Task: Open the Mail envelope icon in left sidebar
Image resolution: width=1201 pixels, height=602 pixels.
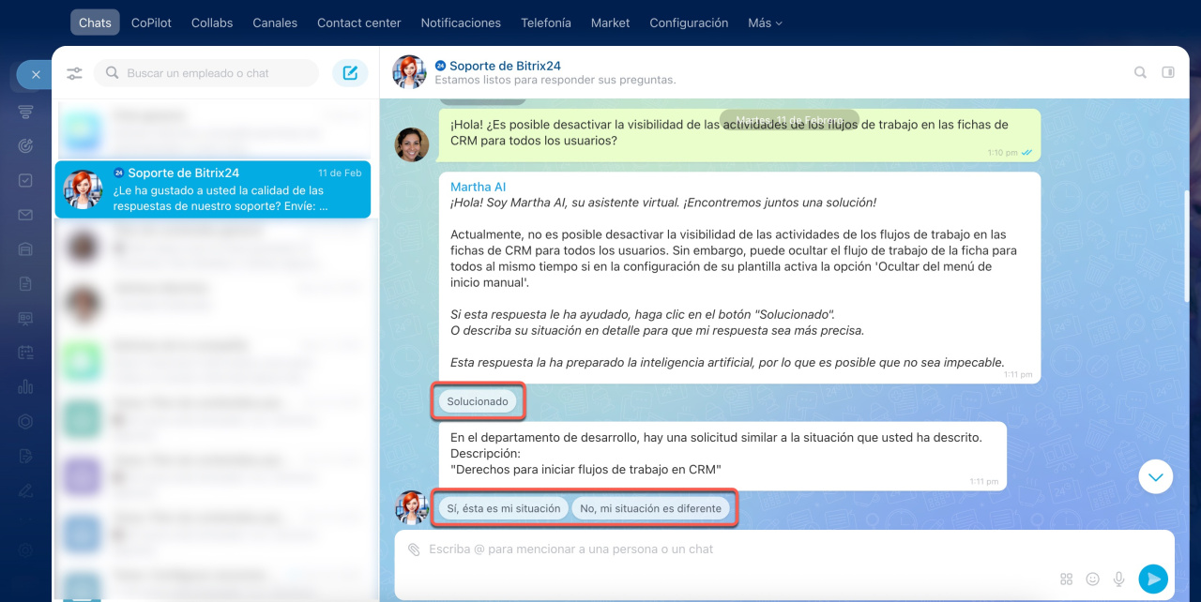Action: tap(25, 216)
